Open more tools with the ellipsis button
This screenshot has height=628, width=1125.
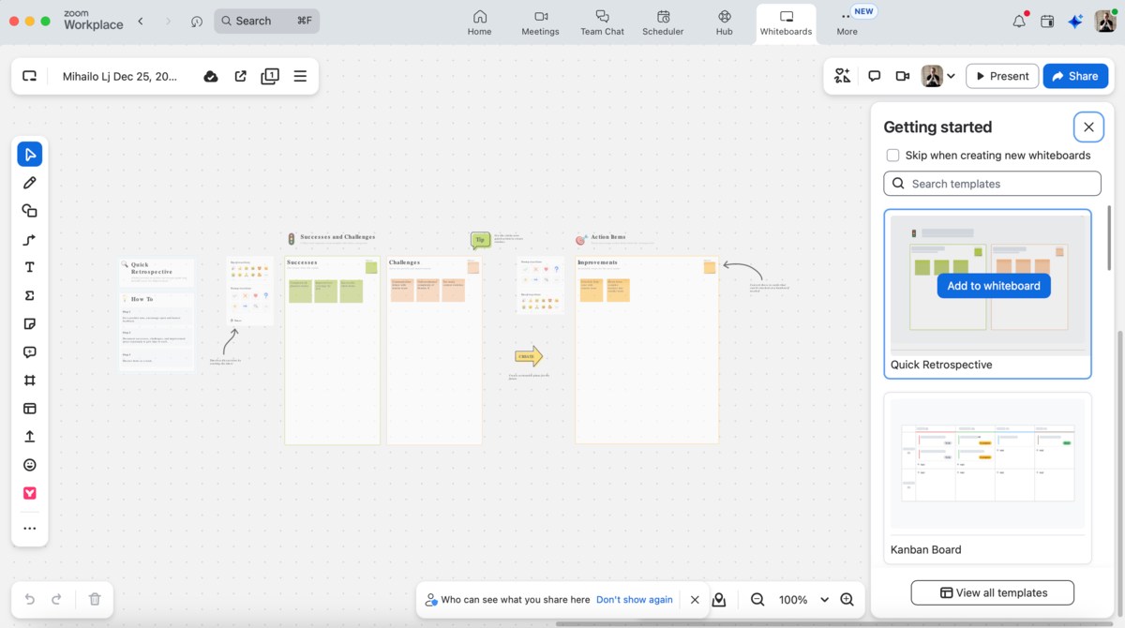29,528
